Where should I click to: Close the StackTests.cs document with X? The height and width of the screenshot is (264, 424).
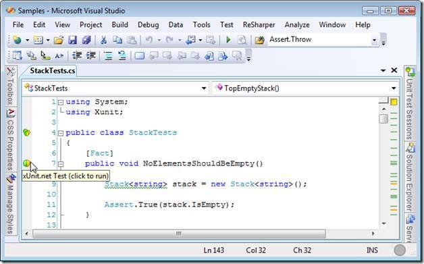click(394, 70)
